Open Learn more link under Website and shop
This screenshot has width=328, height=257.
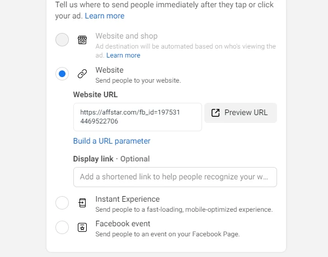tap(123, 55)
